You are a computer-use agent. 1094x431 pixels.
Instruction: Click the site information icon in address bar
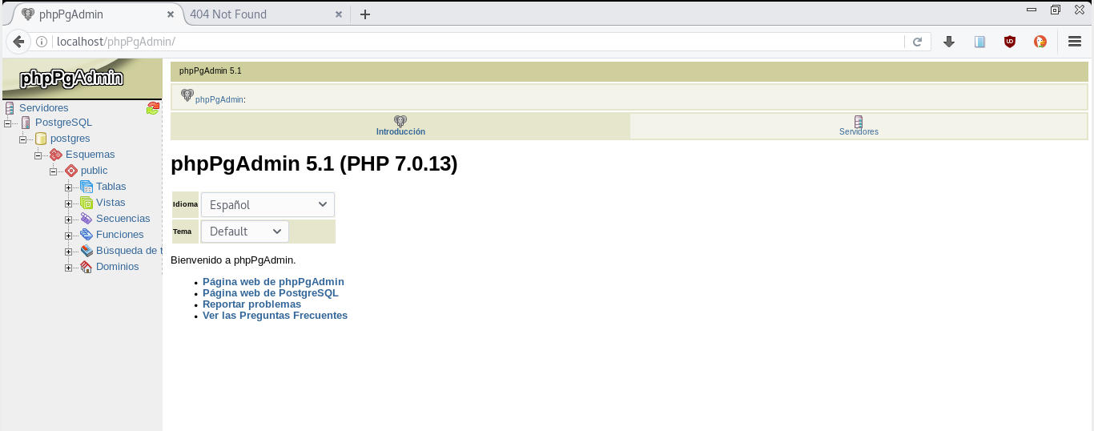pos(43,42)
